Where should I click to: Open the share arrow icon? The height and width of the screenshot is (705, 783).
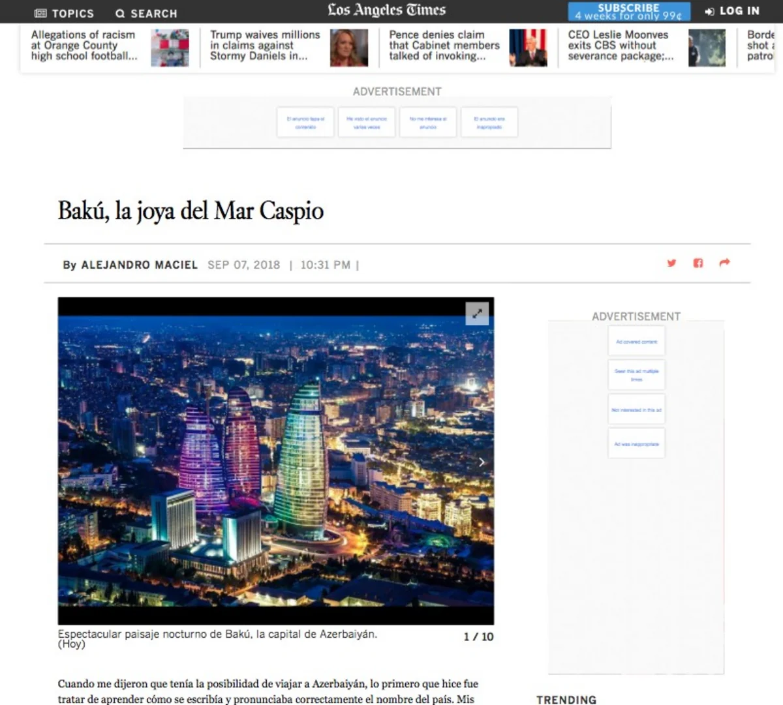pyautogui.click(x=724, y=262)
